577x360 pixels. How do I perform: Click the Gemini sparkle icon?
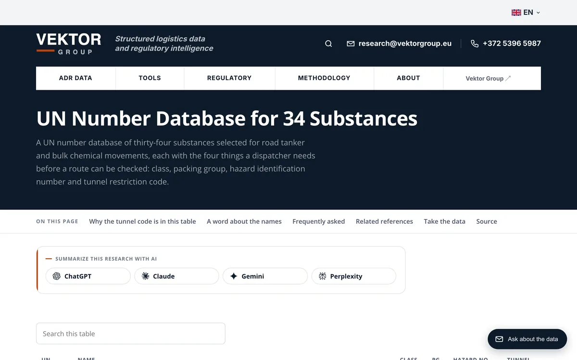[x=234, y=276]
